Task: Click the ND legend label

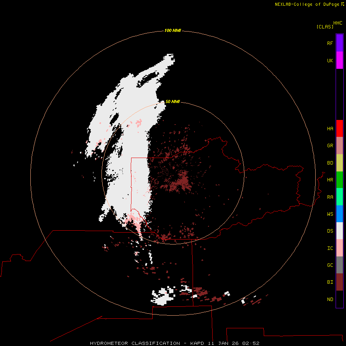Action: click(x=330, y=299)
